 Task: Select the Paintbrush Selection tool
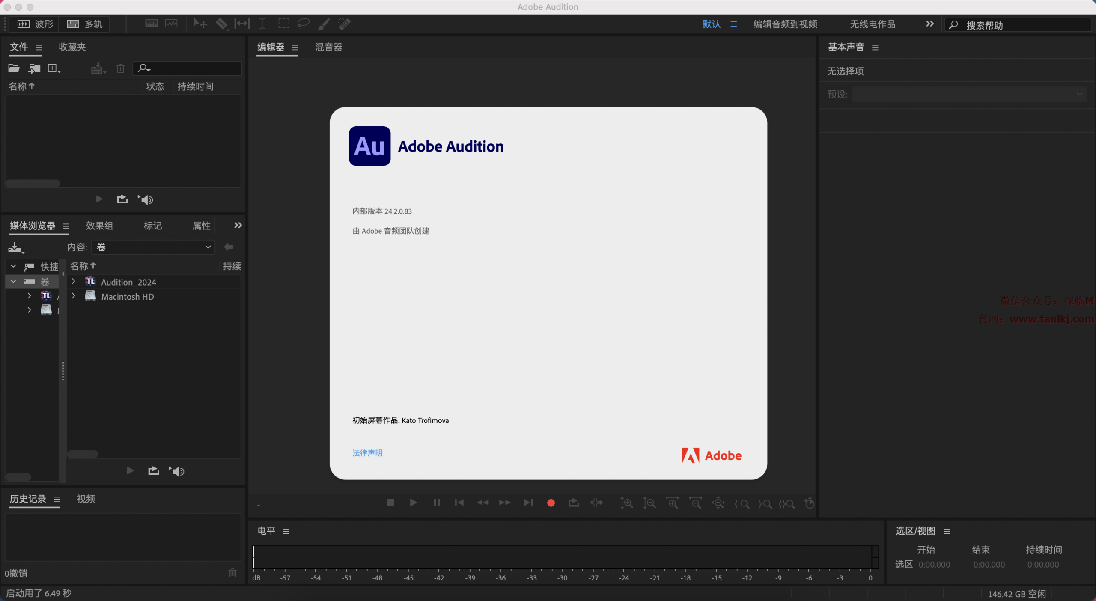(324, 24)
